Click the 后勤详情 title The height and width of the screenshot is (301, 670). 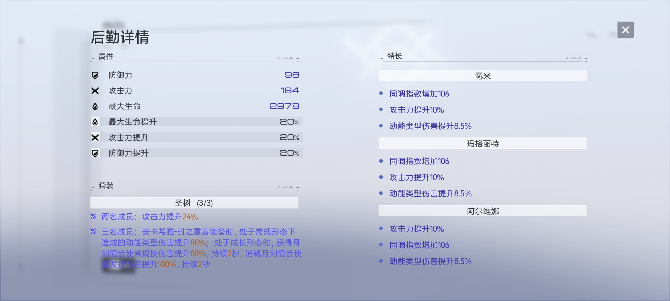click(120, 37)
